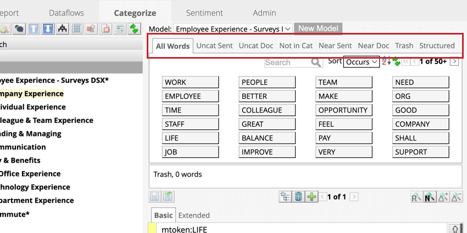Select the WORK word button
The height and width of the screenshot is (233, 467).
coord(190,82)
